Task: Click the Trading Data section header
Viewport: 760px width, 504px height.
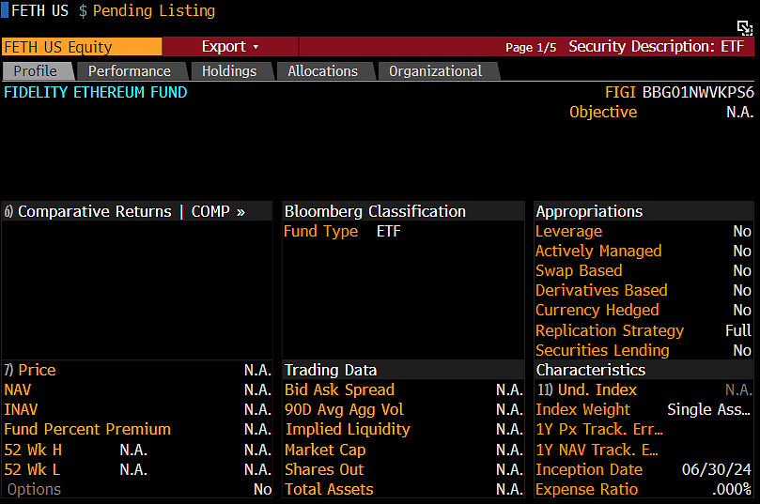Action: 331,371
